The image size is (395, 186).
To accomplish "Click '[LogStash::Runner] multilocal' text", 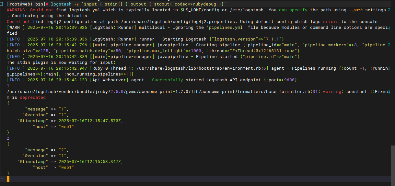I will [x=127, y=27].
